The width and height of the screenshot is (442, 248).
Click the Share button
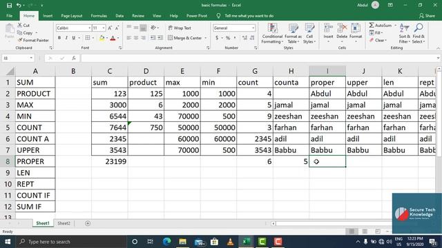[427, 16]
